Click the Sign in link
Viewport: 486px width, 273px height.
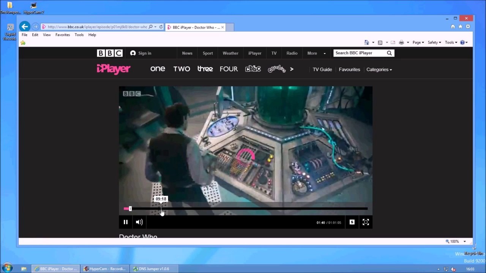(140, 53)
